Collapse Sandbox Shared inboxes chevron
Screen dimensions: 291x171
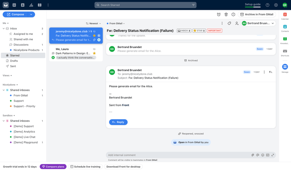(4, 121)
